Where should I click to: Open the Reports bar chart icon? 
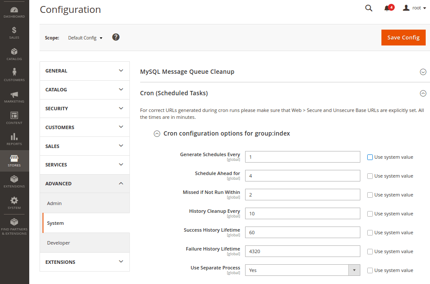pos(14,139)
